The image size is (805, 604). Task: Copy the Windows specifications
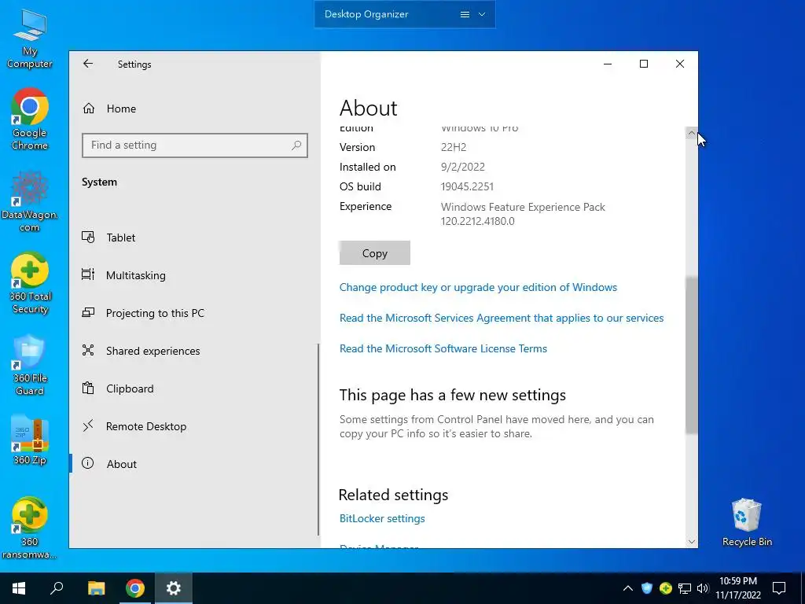(x=375, y=253)
